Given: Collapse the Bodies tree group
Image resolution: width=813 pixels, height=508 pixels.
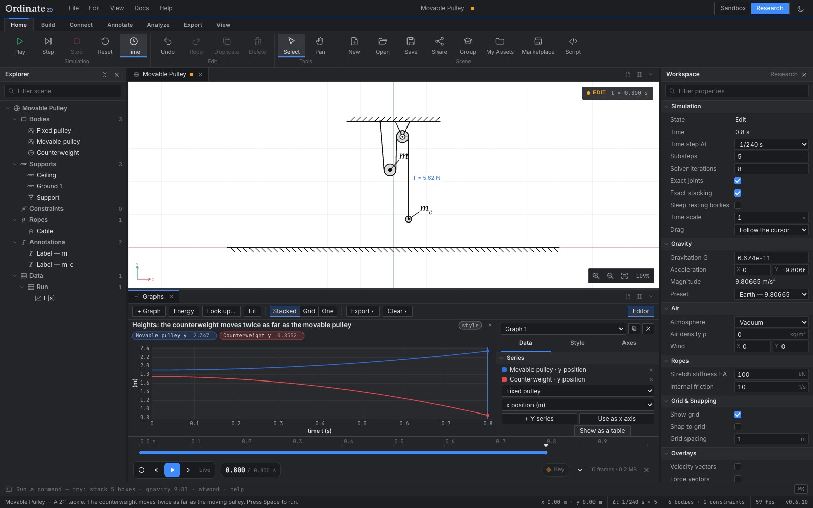Looking at the screenshot, I should pyautogui.click(x=15, y=119).
